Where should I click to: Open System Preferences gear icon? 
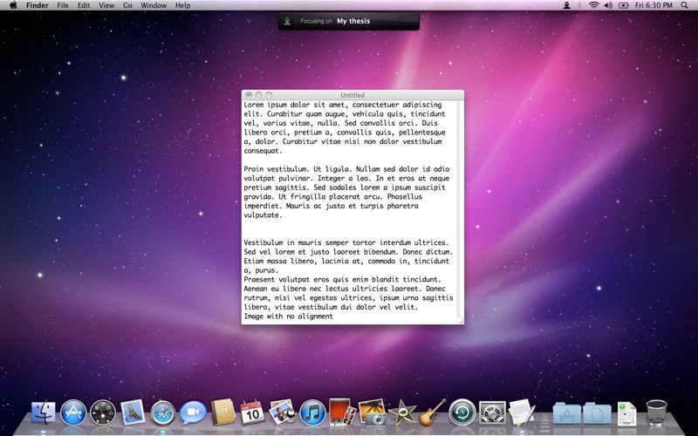tap(492, 412)
